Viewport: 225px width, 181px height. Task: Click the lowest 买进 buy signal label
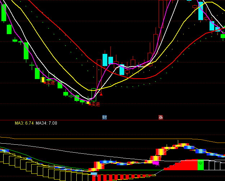94,104
